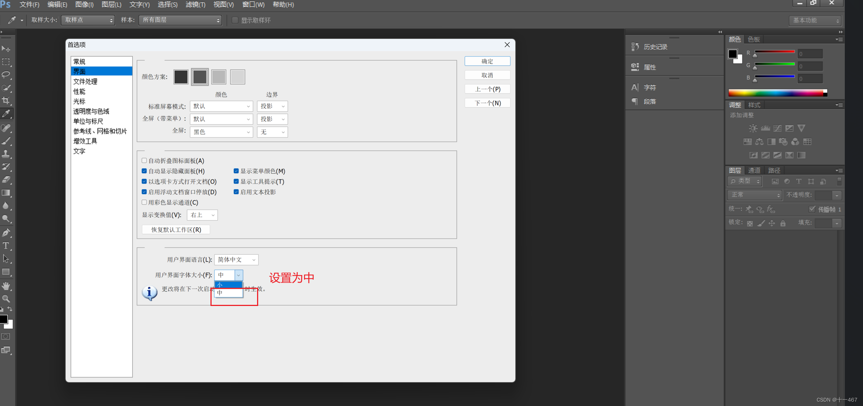863x406 pixels.
Task: Select 文件处理 in preferences list
Action: click(86, 81)
